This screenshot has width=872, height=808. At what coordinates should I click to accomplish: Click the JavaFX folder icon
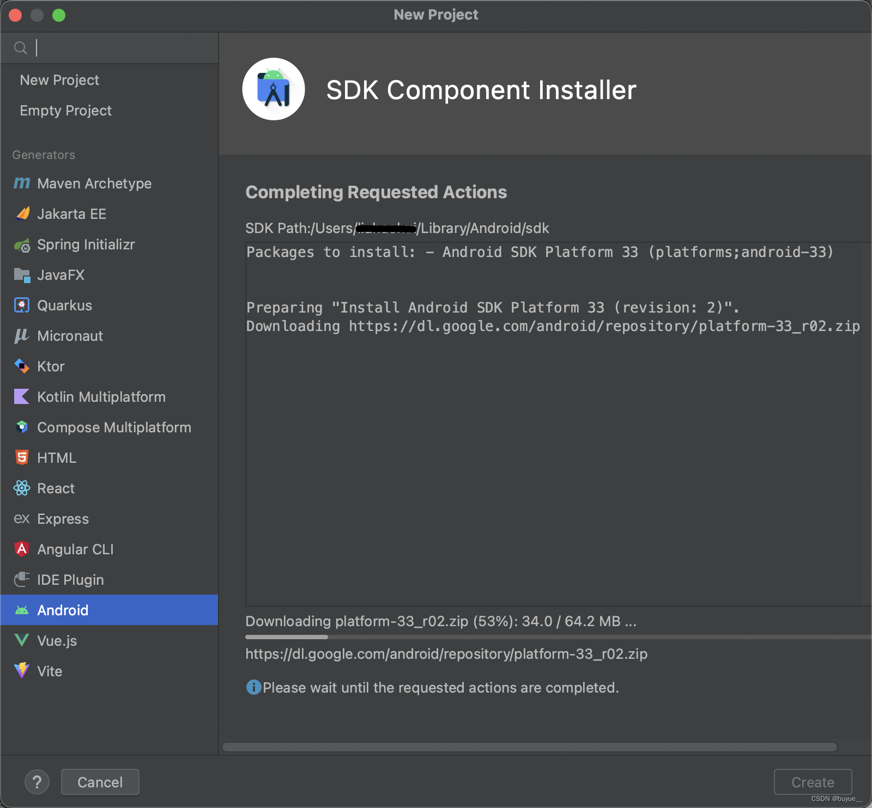click(x=22, y=275)
